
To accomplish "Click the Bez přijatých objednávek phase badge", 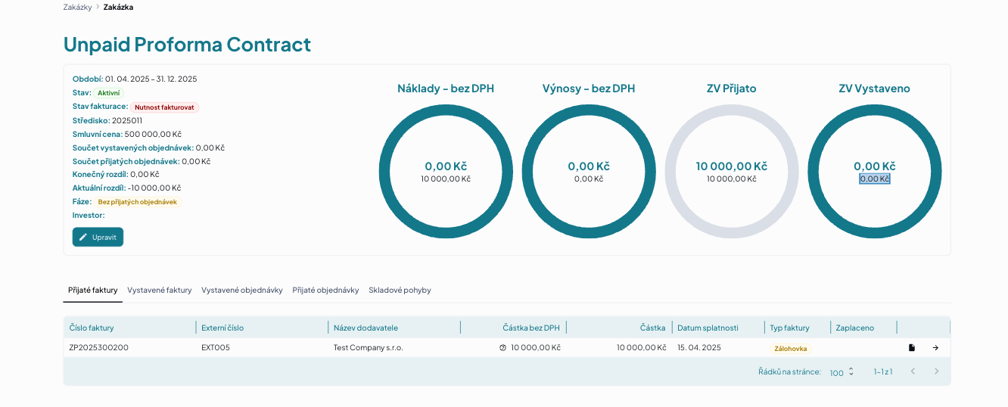I will point(138,202).
